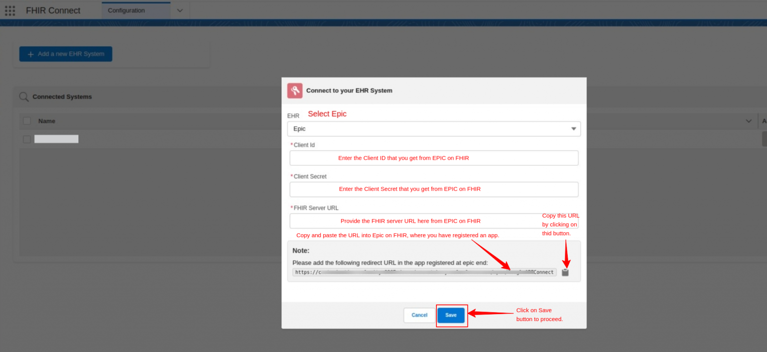Click the partially visible column header after Name

coord(764,121)
